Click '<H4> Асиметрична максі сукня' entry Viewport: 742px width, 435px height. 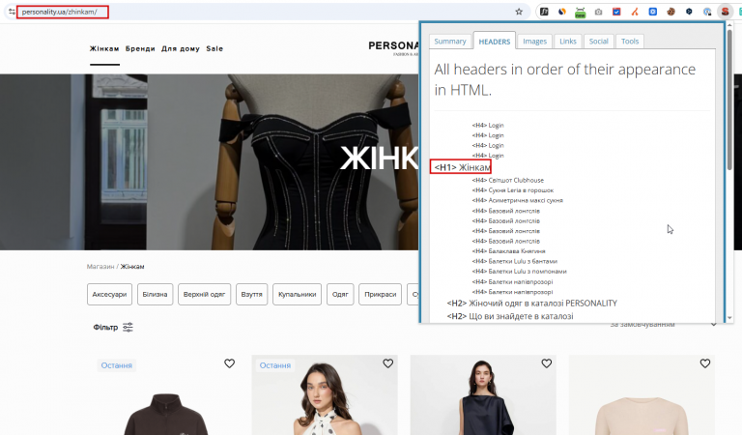pos(517,200)
